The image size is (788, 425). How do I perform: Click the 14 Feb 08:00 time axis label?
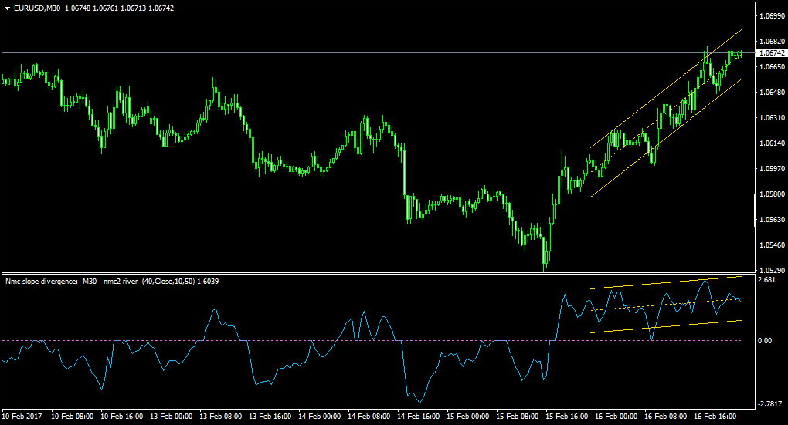(369, 417)
